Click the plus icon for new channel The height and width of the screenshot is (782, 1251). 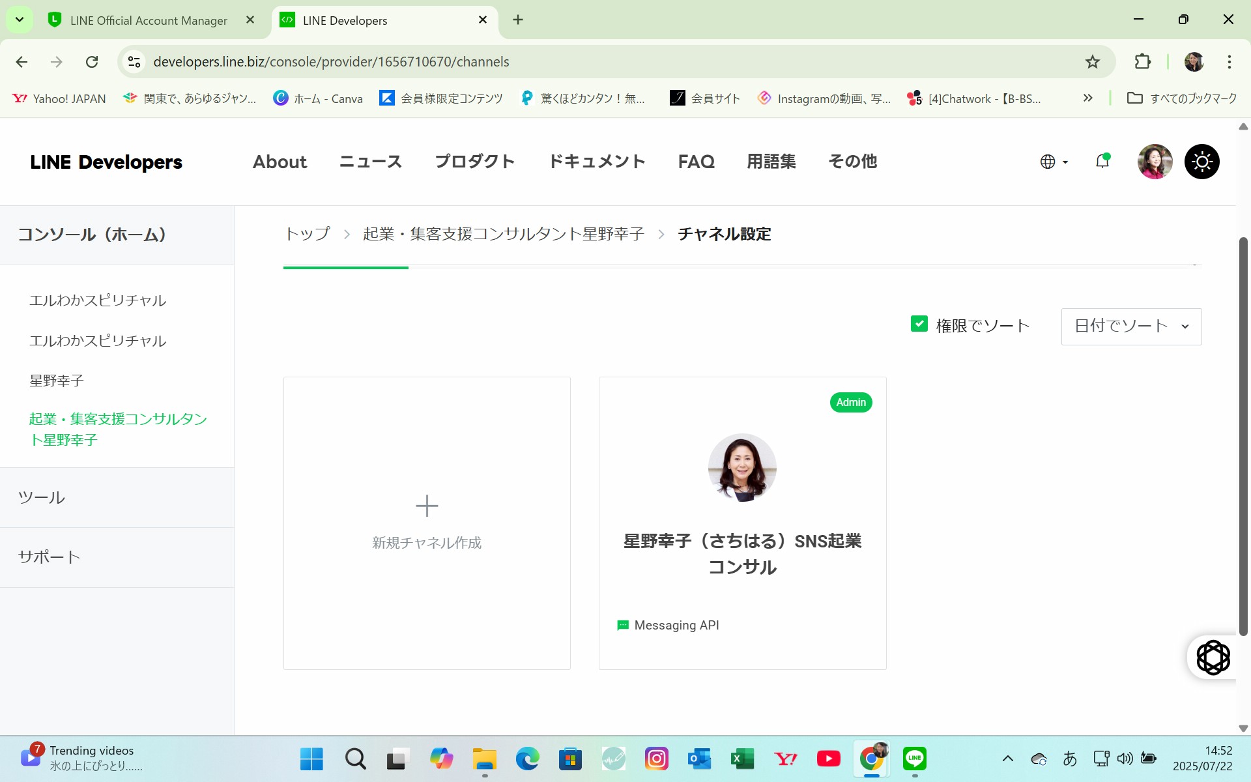tap(427, 506)
